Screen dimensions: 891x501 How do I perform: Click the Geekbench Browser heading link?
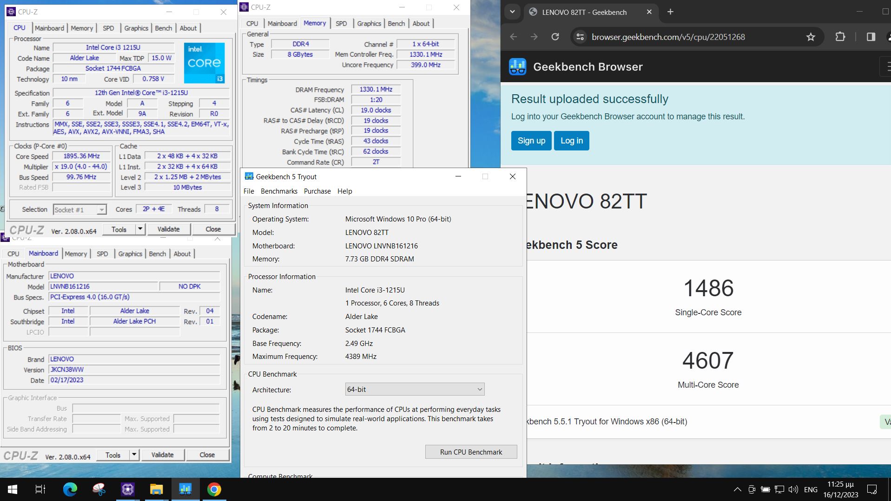[587, 67]
